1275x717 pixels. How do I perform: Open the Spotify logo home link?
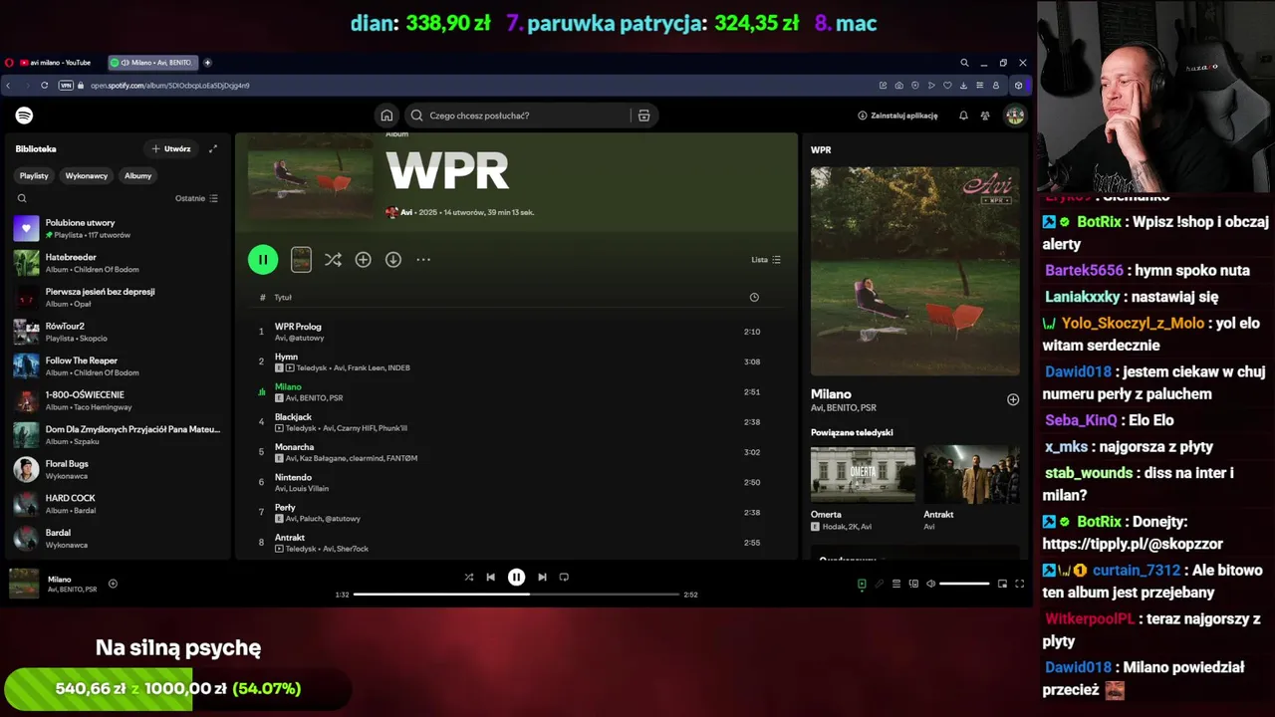pyautogui.click(x=24, y=116)
